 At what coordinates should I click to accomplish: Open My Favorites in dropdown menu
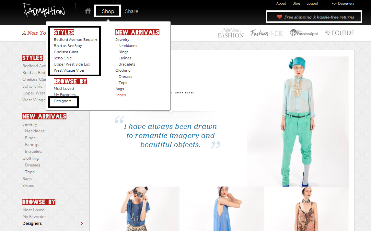tap(64, 94)
